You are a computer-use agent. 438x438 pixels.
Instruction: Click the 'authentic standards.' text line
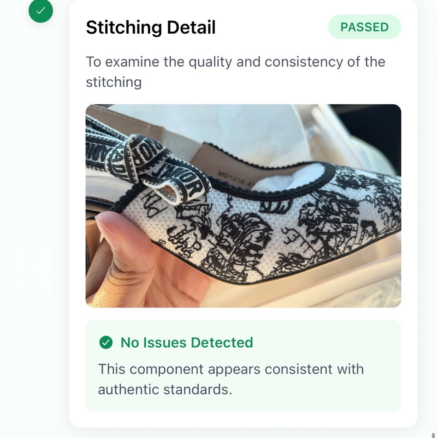[165, 389]
